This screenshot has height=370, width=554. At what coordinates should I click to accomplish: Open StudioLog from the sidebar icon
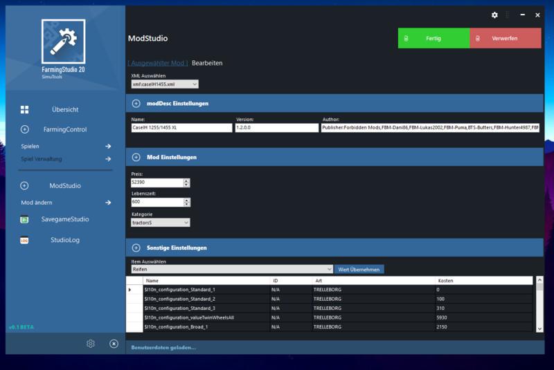tap(25, 241)
